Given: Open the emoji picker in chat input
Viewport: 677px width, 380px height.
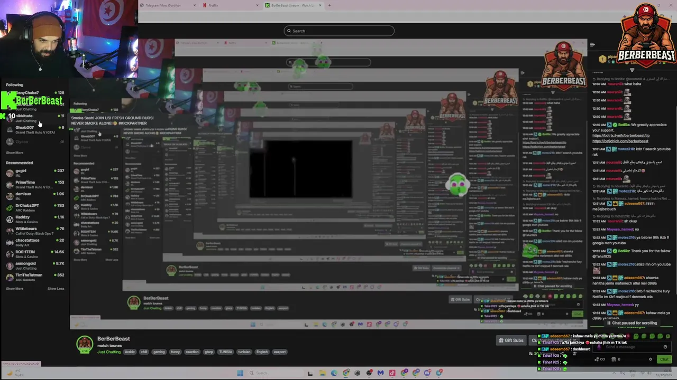Looking at the screenshot, I should pyautogui.click(x=665, y=347).
